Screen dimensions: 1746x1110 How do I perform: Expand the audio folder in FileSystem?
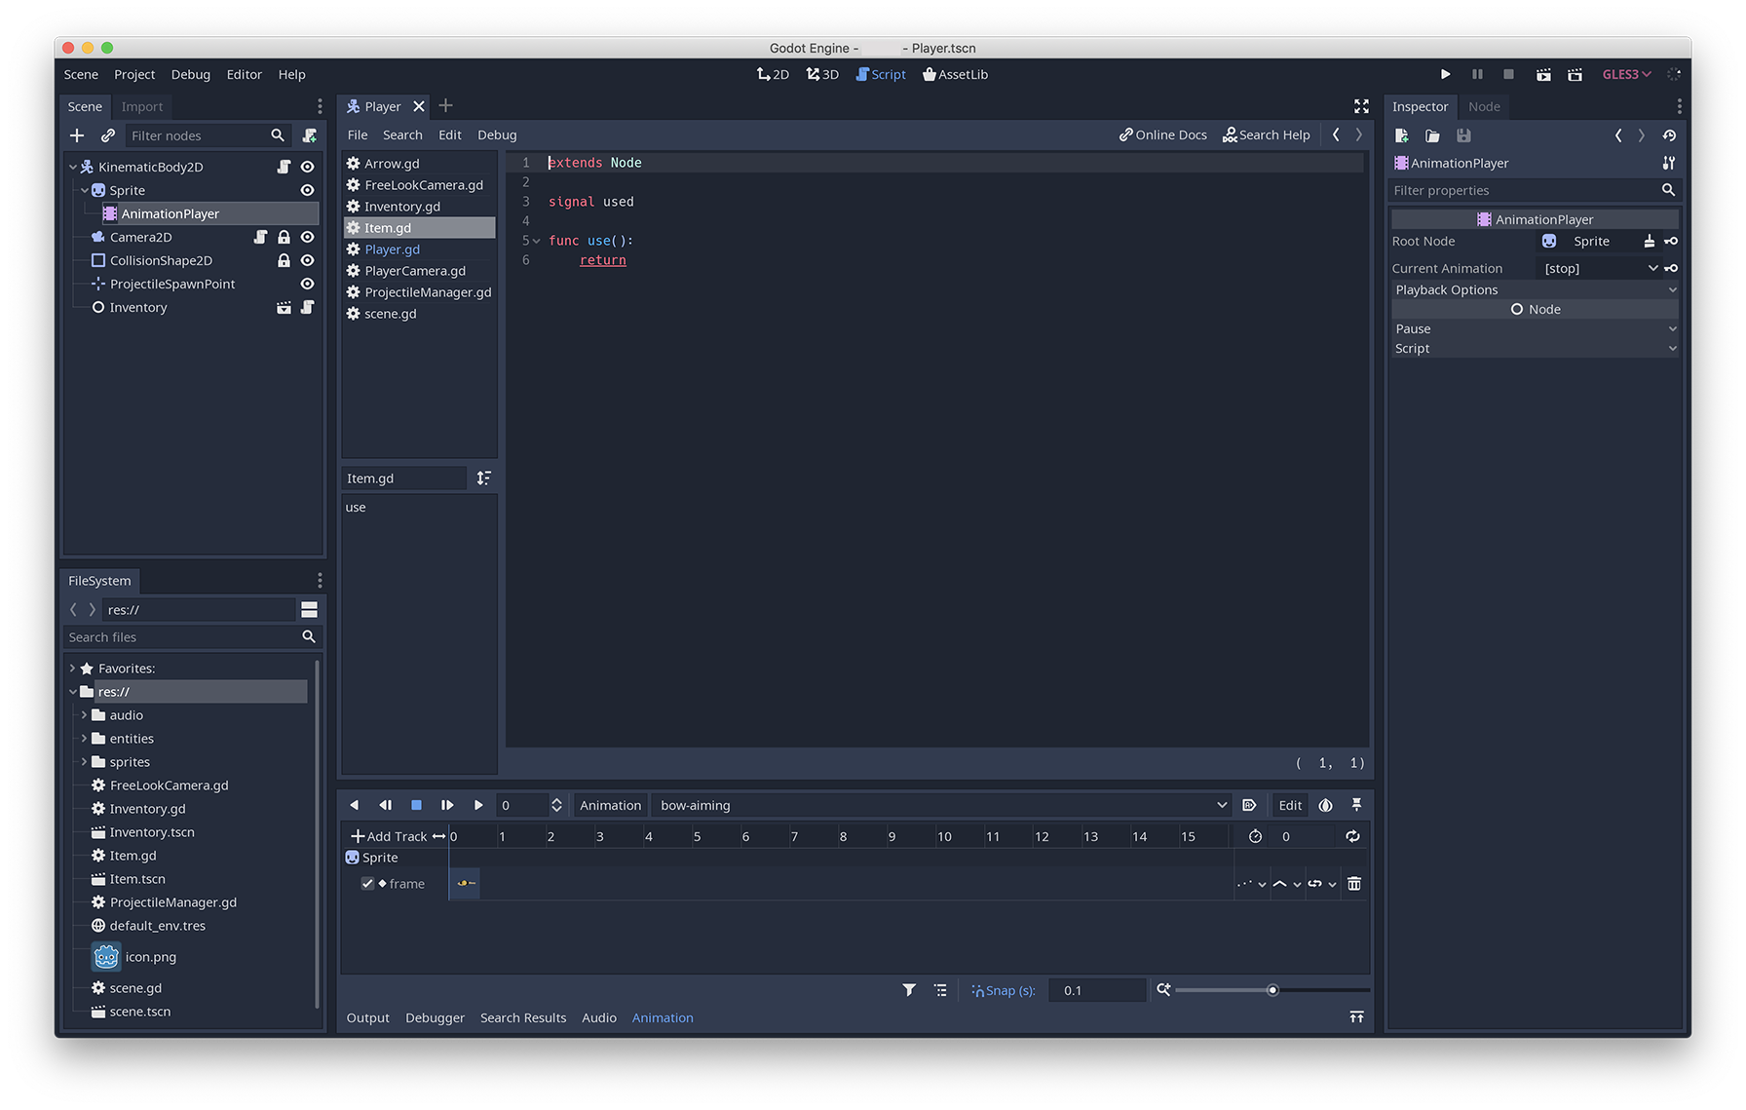[x=84, y=714]
